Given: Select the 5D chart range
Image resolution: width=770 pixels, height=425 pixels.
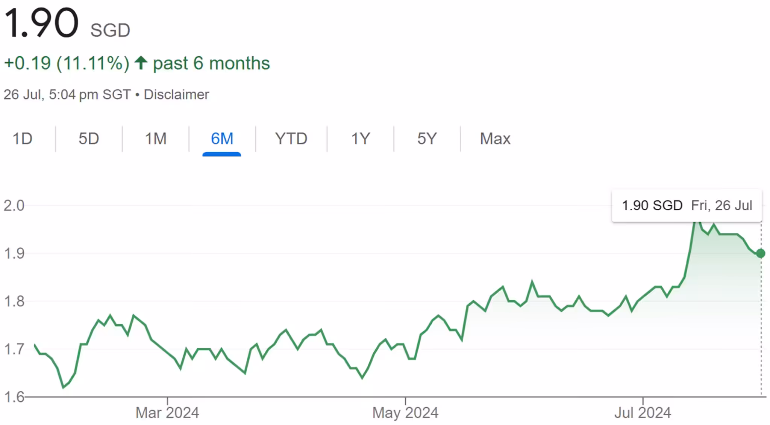Looking at the screenshot, I should pos(89,139).
